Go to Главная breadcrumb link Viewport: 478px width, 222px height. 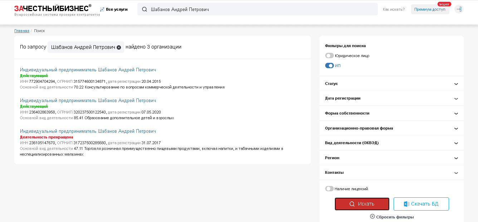pyautogui.click(x=22, y=31)
